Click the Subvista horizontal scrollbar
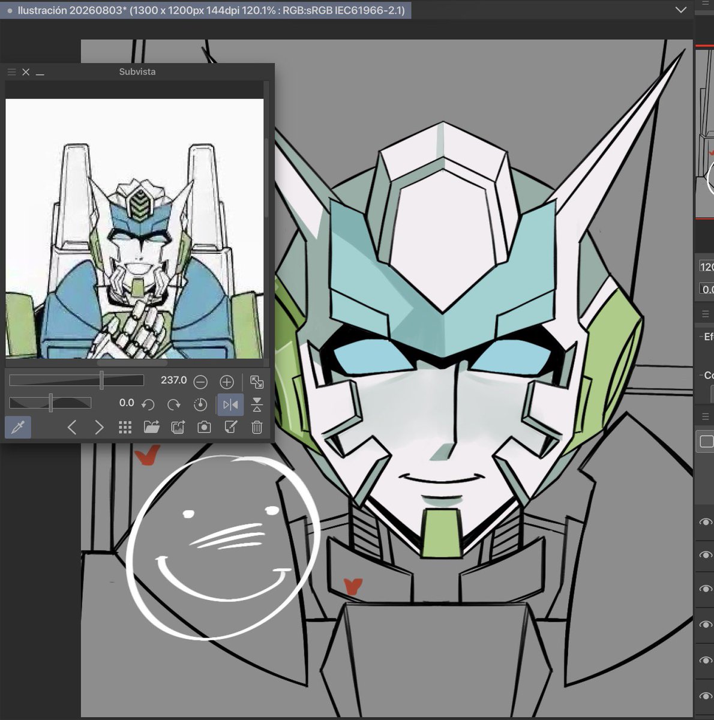Image resolution: width=714 pixels, height=720 pixels. 132,362
